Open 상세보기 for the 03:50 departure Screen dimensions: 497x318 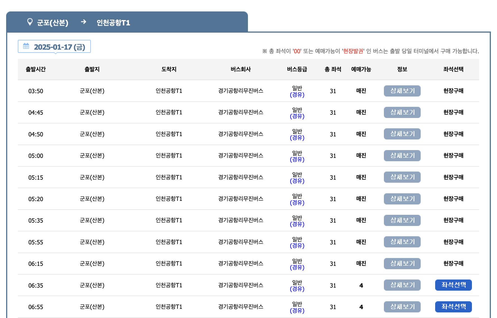coord(402,91)
